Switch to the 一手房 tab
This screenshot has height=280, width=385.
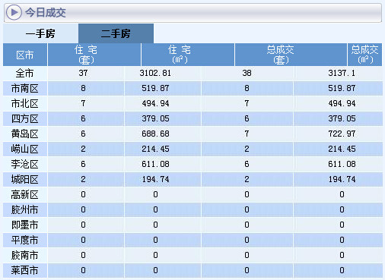40,33
